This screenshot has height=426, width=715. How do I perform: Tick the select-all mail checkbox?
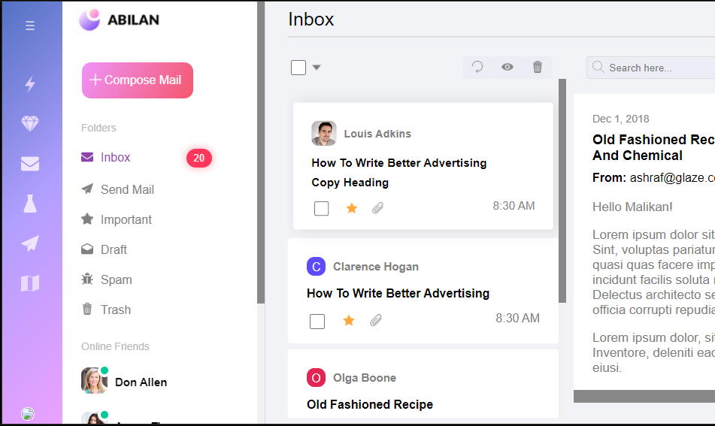pos(298,68)
